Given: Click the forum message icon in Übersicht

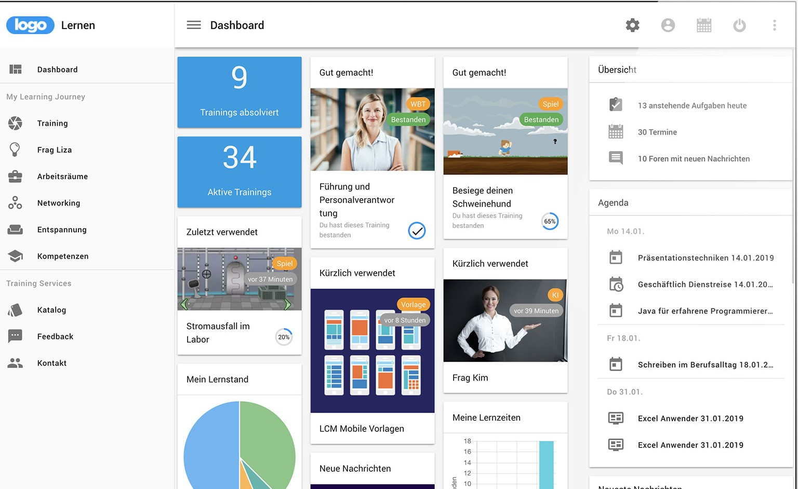Looking at the screenshot, I should (616, 158).
